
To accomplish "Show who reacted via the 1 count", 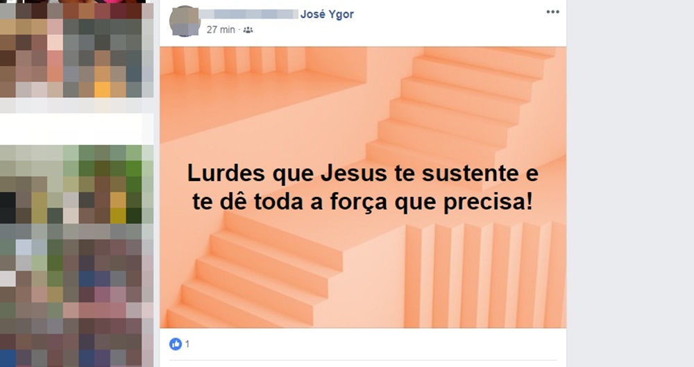I will pyautogui.click(x=187, y=343).
